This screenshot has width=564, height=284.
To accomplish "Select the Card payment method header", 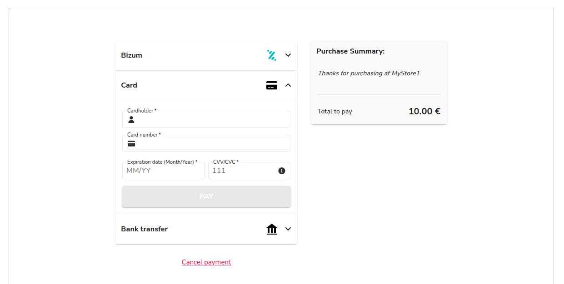I will 206,85.
